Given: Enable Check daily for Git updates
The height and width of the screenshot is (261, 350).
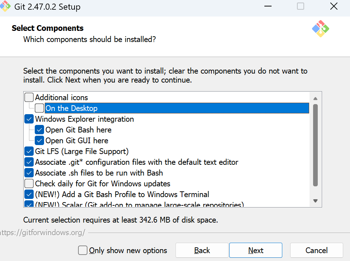Looking at the screenshot, I should [29, 183].
